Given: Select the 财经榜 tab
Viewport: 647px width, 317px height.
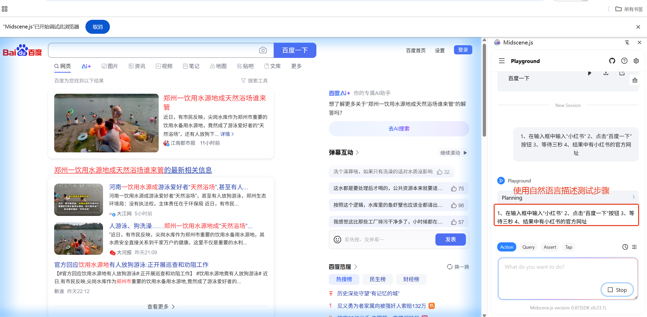Looking at the screenshot, I should tap(411, 279).
